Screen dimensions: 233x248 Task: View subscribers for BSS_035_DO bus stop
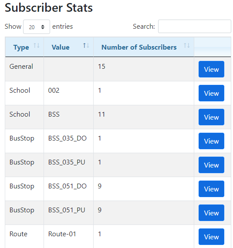click(211, 141)
